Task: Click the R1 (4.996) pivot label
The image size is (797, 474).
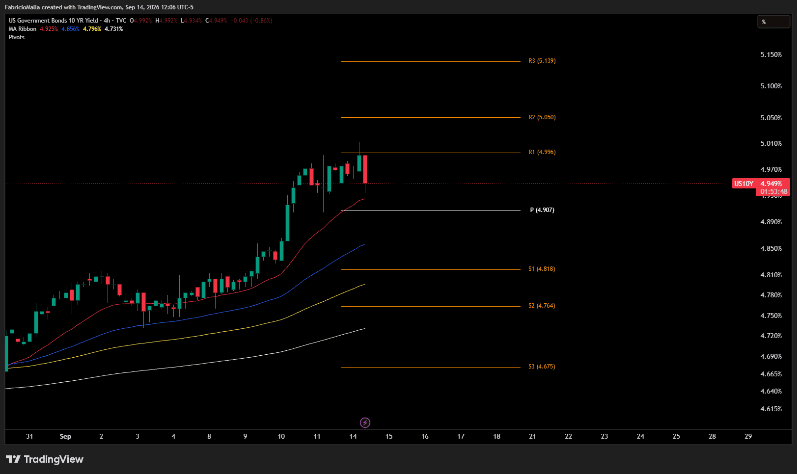Action: (x=542, y=152)
